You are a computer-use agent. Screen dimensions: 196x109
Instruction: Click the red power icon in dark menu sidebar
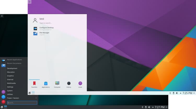point(3,102)
